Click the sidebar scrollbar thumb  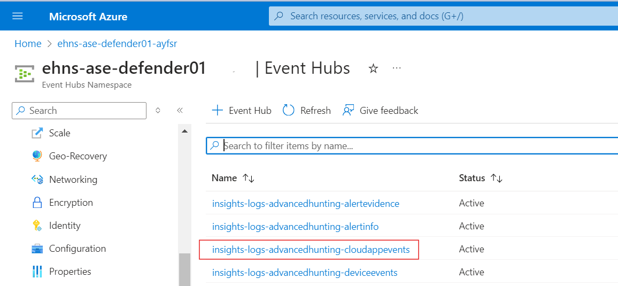pyautogui.click(x=184, y=269)
